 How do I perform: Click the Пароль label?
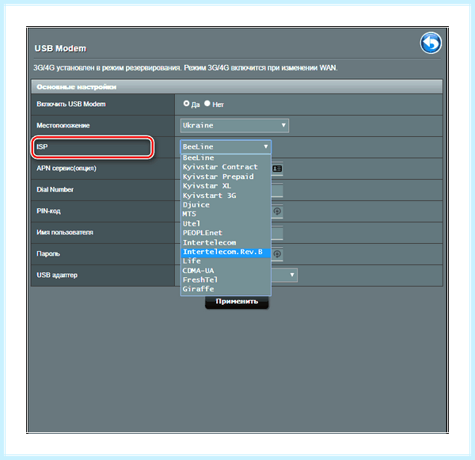(48, 253)
